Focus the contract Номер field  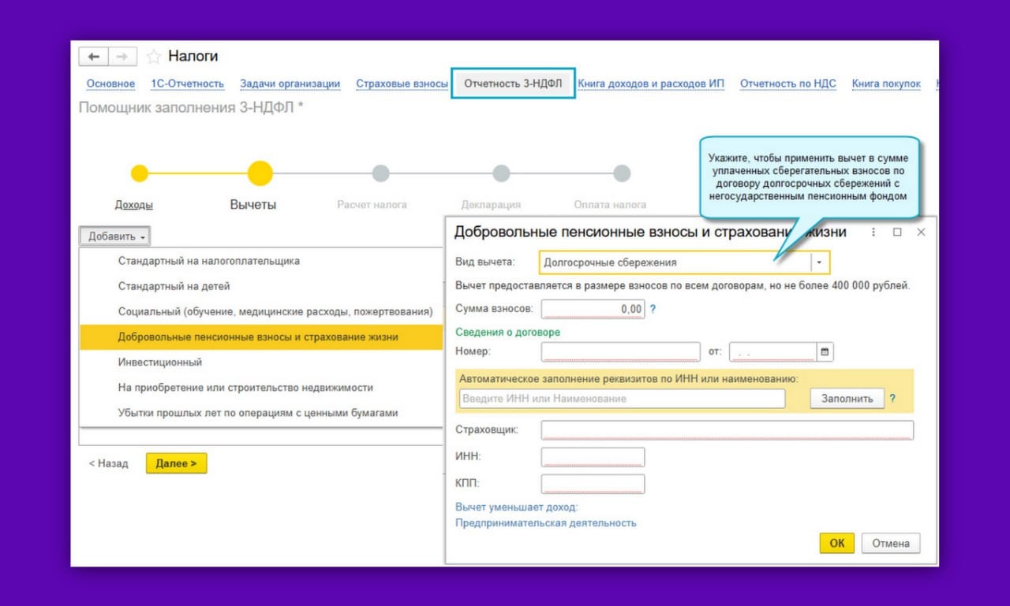pos(621,352)
